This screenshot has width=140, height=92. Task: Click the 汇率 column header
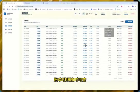[x=98, y=26]
